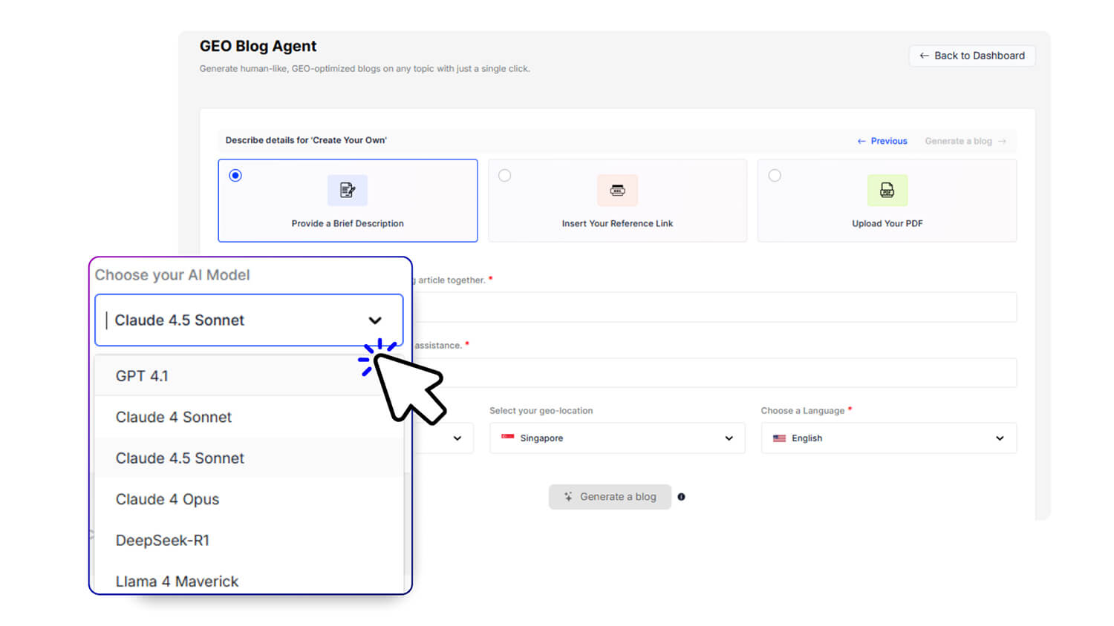Expand the English language dropdown
Image resolution: width=1114 pixels, height=626 pixels.
tap(888, 438)
